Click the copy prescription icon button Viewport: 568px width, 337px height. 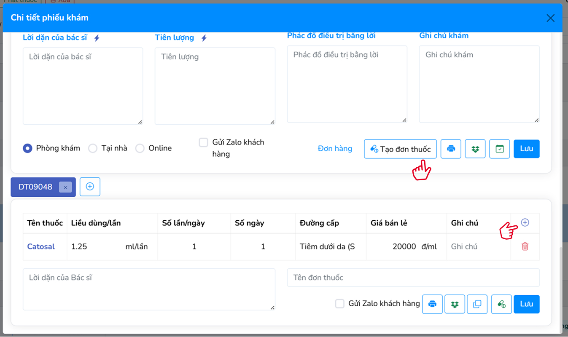[x=477, y=304]
